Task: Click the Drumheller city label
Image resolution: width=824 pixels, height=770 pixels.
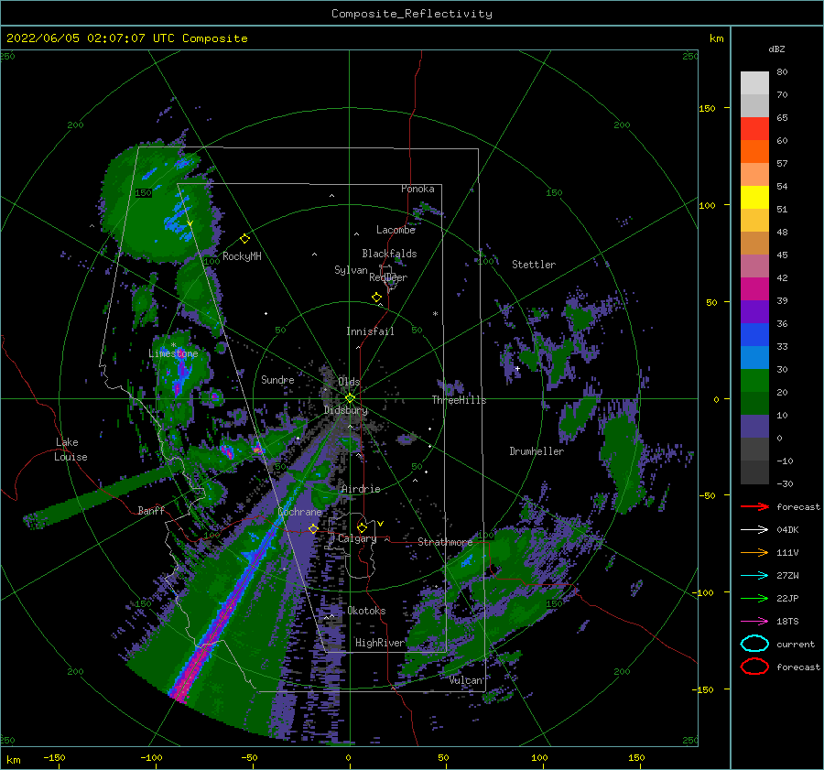Action: click(x=537, y=451)
